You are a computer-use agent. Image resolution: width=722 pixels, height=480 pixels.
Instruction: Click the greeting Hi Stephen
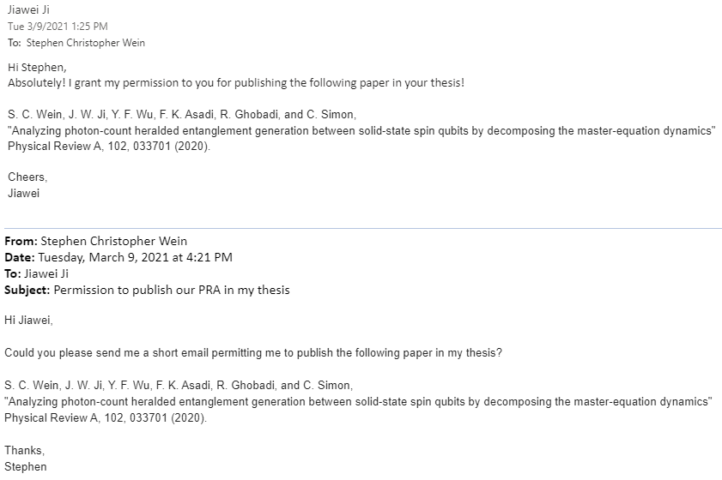[x=37, y=67]
